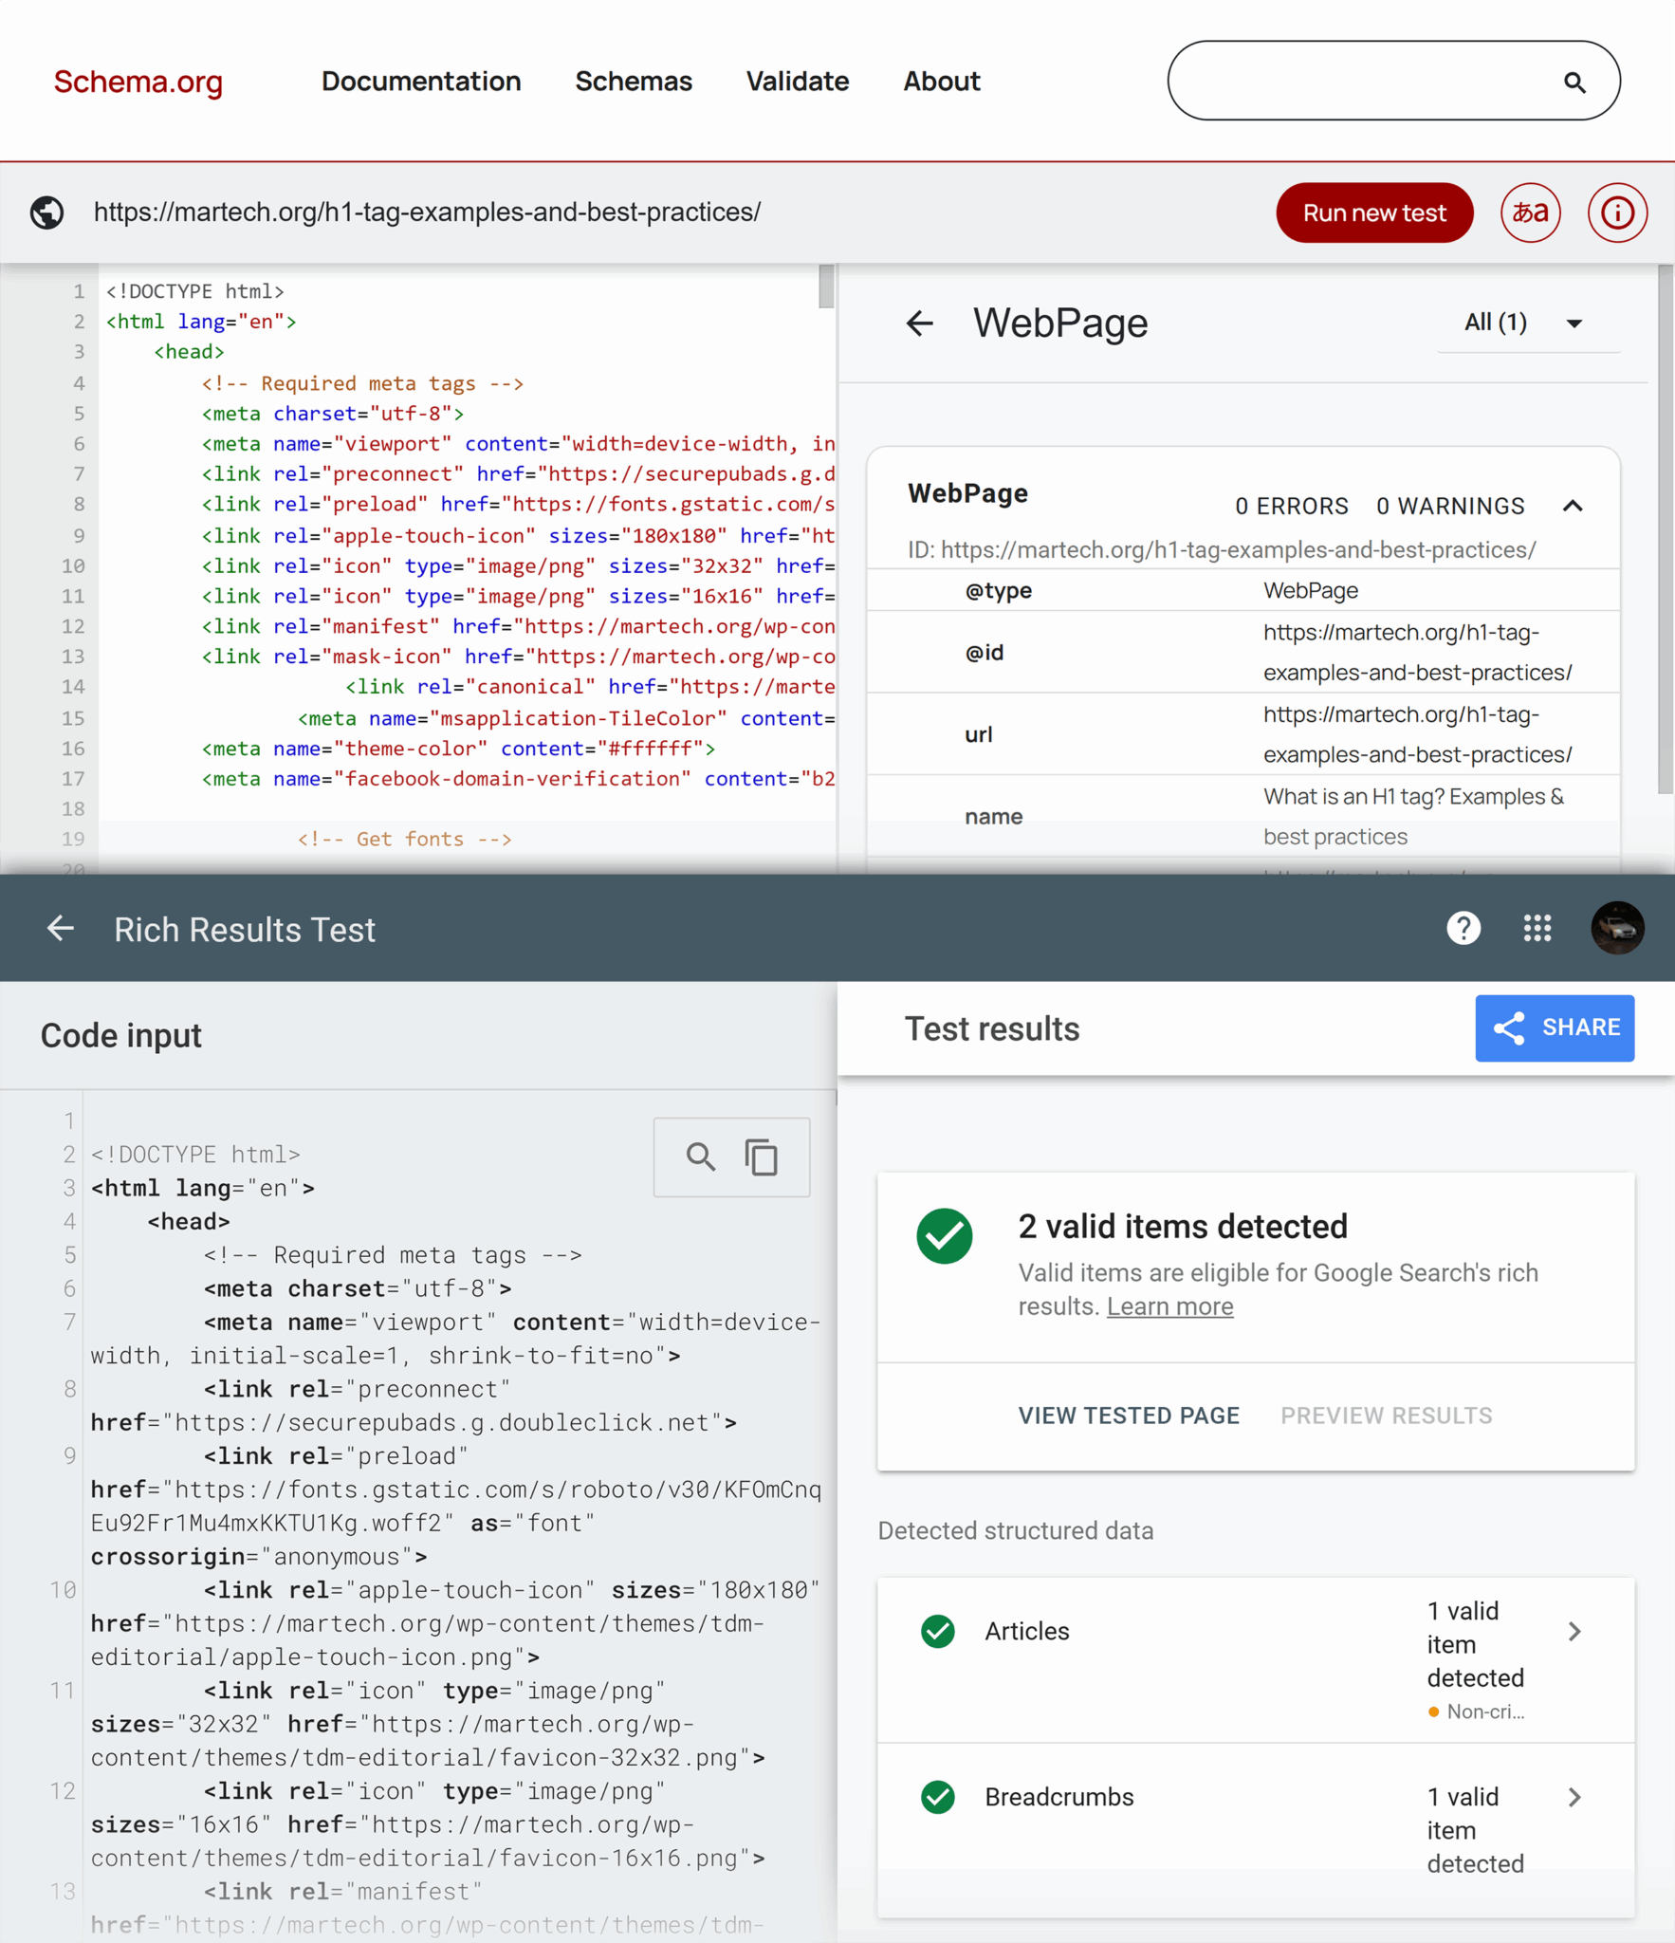Click the Schema.org logo link
This screenshot has height=1943, width=1675.
coord(138,82)
